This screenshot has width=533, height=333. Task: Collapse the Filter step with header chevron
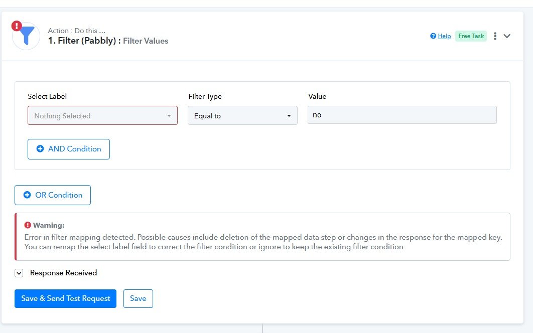pos(507,36)
